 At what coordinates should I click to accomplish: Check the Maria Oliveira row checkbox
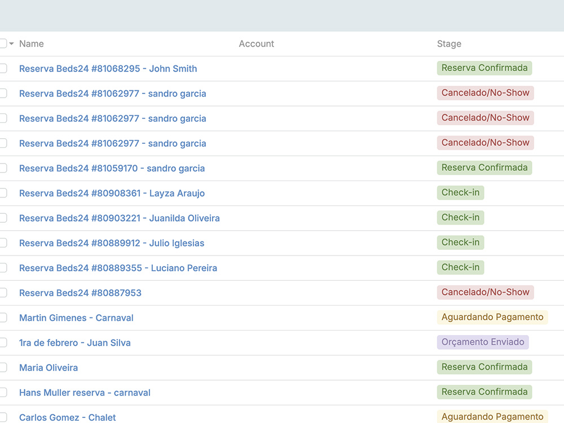[3, 367]
